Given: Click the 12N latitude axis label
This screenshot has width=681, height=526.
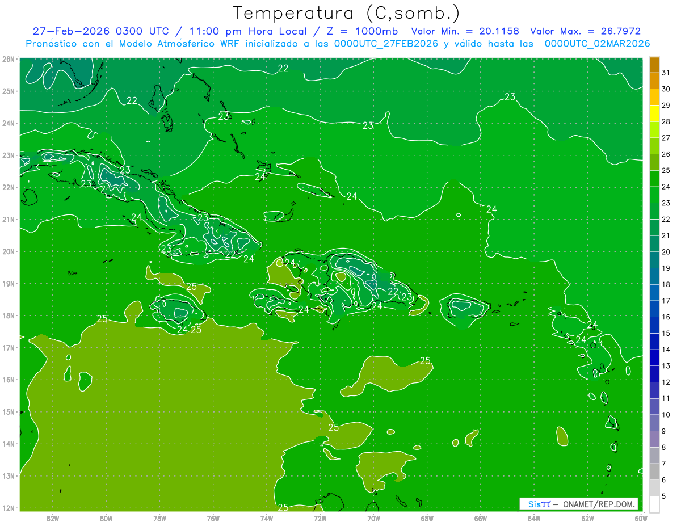Looking at the screenshot, I should [x=8, y=508].
